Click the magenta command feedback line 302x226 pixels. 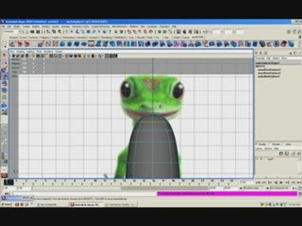(227, 194)
